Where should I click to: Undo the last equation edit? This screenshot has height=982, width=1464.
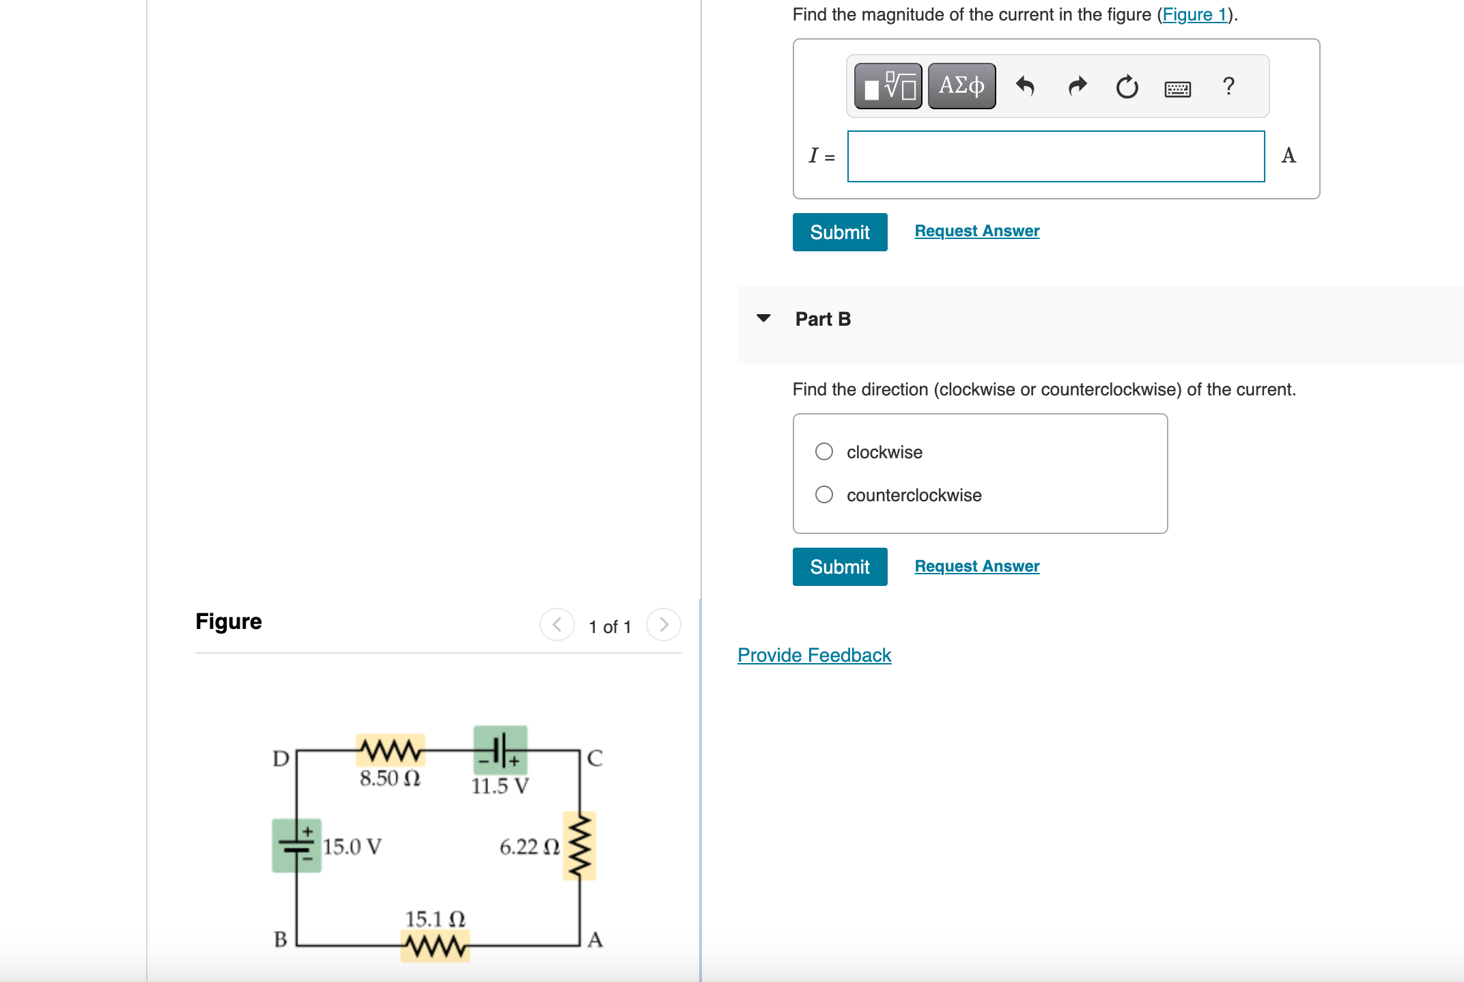tap(1026, 86)
